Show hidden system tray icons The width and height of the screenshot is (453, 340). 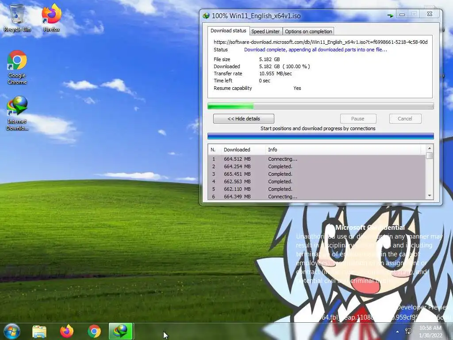(x=398, y=332)
